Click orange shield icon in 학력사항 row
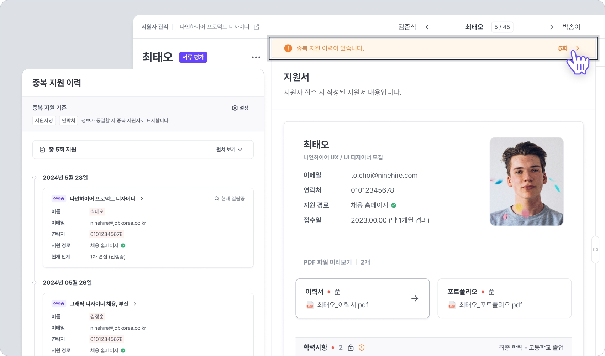The width and height of the screenshot is (605, 356). click(362, 347)
